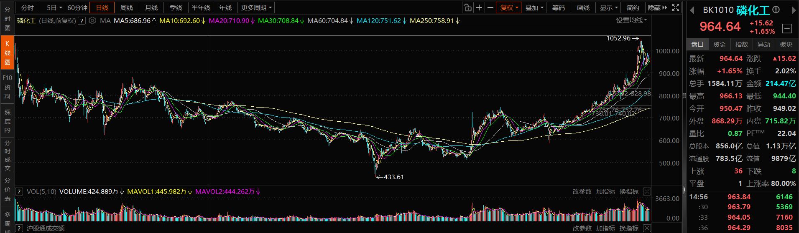Open 分时成交 in left sidebar
The height and width of the screenshot is (233, 799).
point(7,155)
